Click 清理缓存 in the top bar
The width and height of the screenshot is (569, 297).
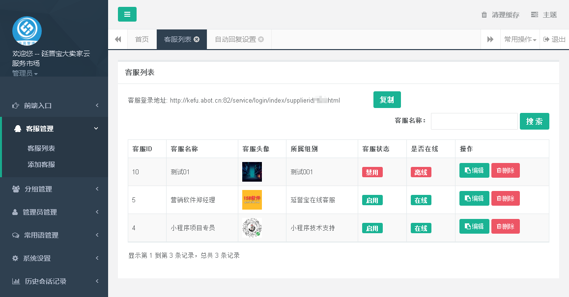pos(506,15)
